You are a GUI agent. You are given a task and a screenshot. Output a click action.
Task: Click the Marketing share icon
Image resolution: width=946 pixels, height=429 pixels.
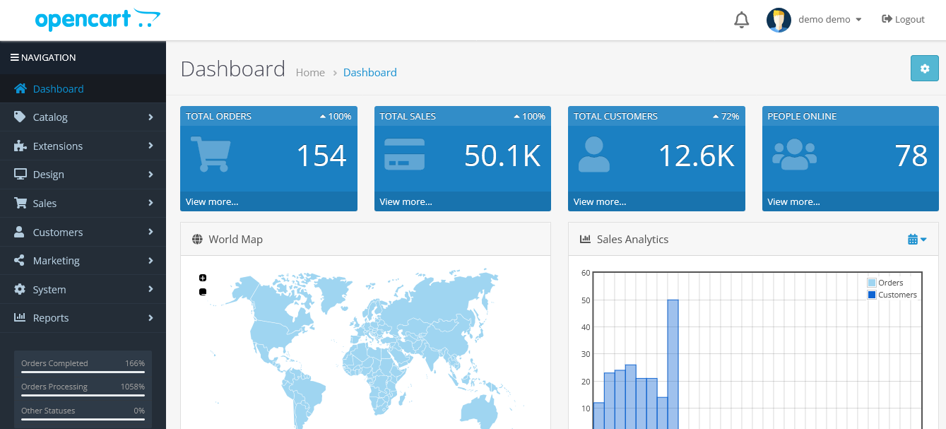point(20,260)
